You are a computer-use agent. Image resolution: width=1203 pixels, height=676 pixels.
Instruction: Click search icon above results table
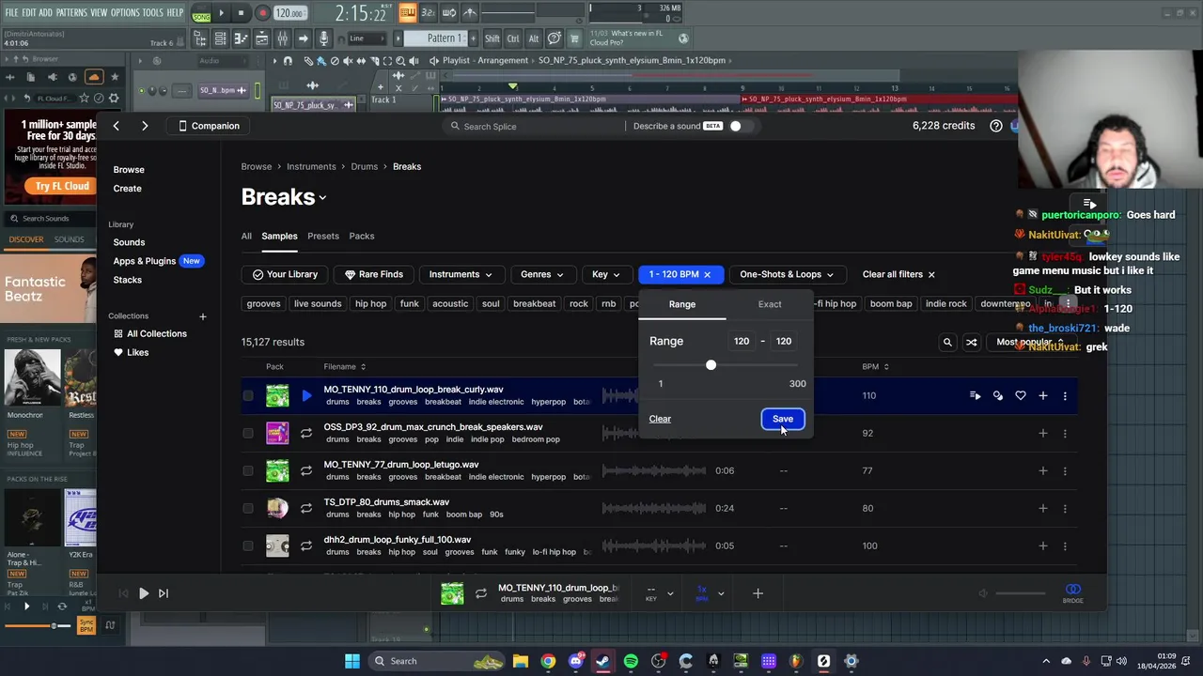(947, 342)
